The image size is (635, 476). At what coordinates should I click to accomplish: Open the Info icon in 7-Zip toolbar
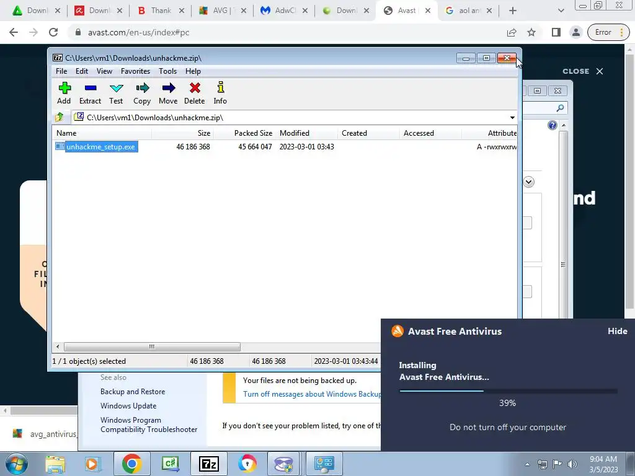point(220,93)
